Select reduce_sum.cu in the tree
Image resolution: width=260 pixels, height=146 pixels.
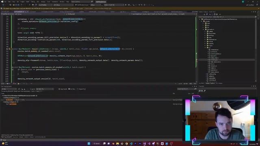(x=215, y=72)
